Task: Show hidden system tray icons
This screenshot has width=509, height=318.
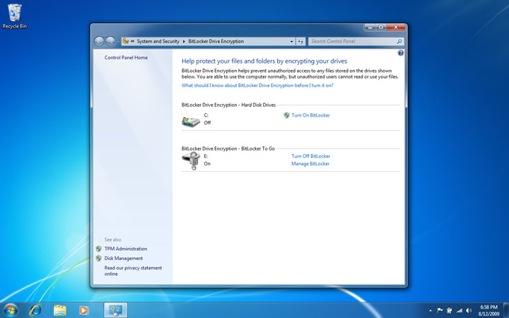Action: (430, 310)
